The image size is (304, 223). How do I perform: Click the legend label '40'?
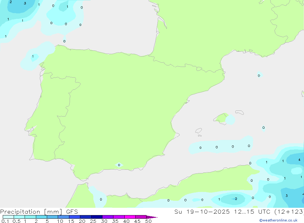tap(126, 221)
